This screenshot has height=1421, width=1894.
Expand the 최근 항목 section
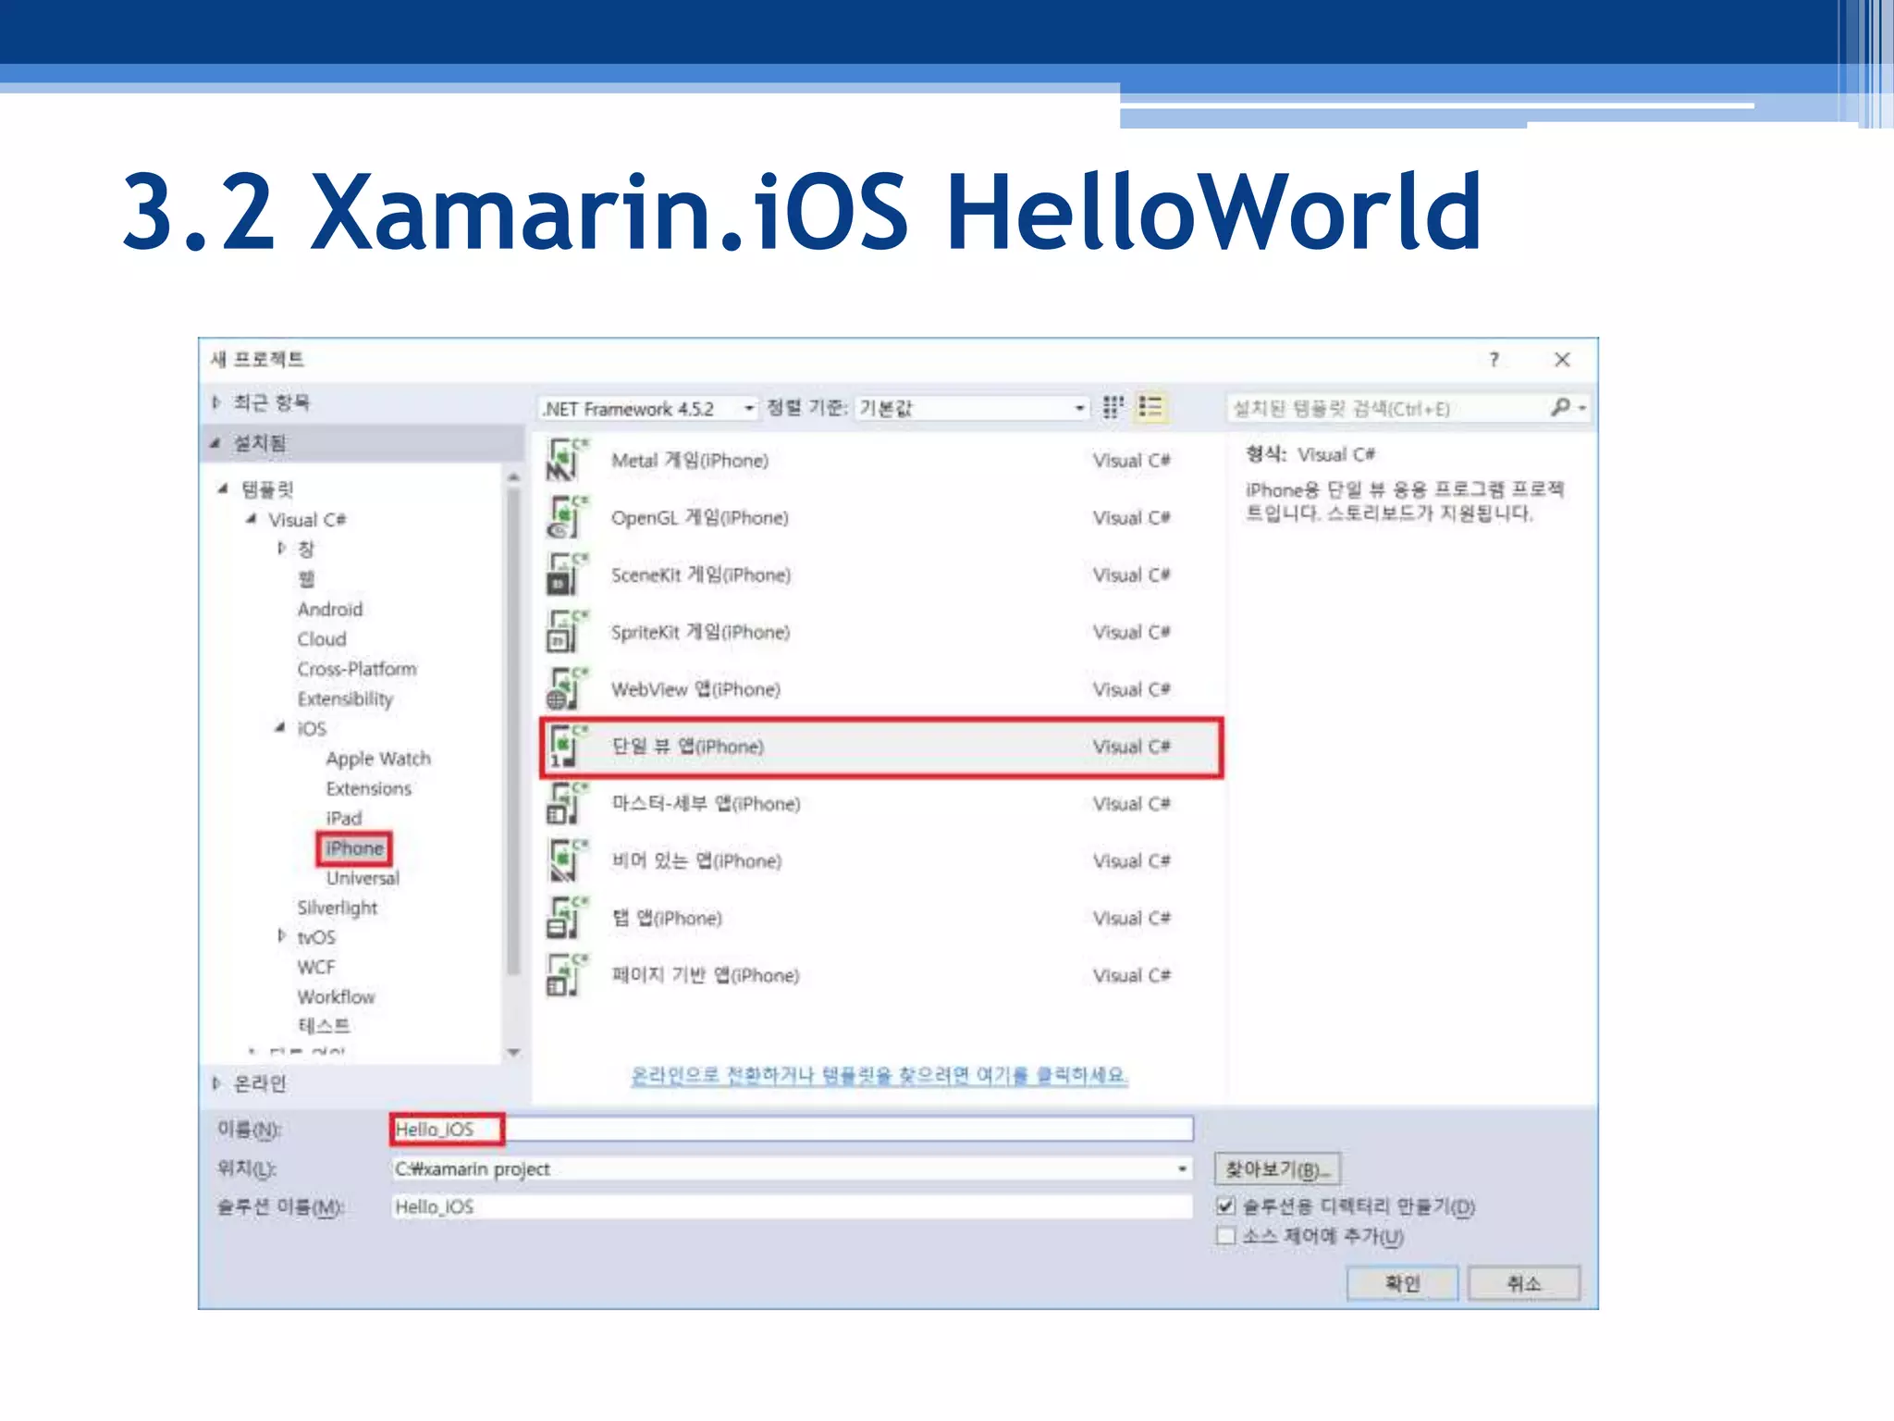[x=216, y=402]
